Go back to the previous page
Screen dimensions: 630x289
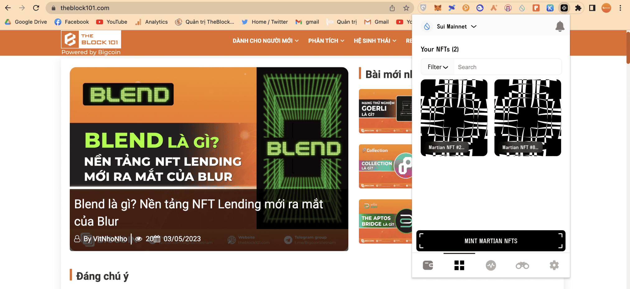[8, 8]
